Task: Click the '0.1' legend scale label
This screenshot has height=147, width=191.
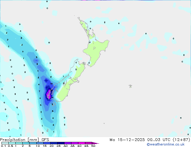Action: [3, 146]
